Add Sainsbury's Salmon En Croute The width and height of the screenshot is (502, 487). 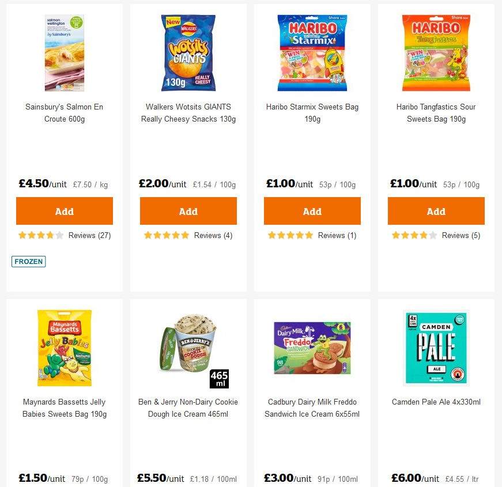click(x=64, y=211)
